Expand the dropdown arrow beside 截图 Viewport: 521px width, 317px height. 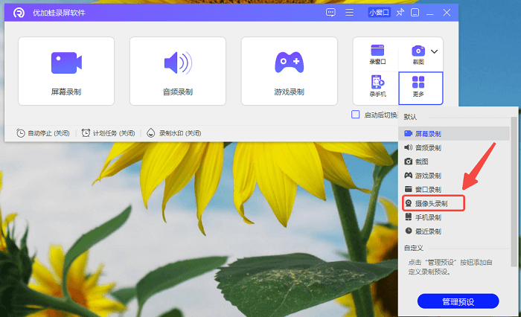pos(435,51)
